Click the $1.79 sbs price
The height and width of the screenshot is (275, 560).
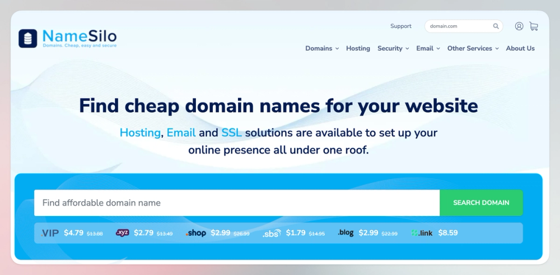(x=296, y=233)
